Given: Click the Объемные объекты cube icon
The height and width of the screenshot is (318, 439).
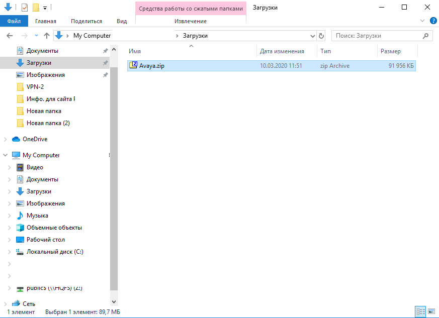Looking at the screenshot, I should pyautogui.click(x=20, y=228).
